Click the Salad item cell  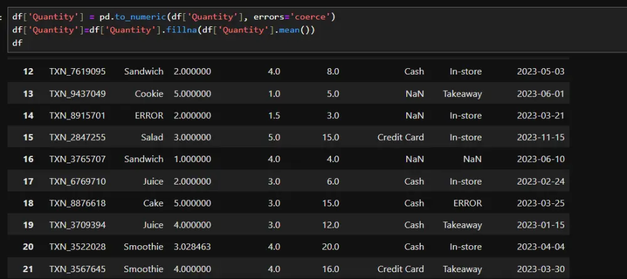click(152, 137)
